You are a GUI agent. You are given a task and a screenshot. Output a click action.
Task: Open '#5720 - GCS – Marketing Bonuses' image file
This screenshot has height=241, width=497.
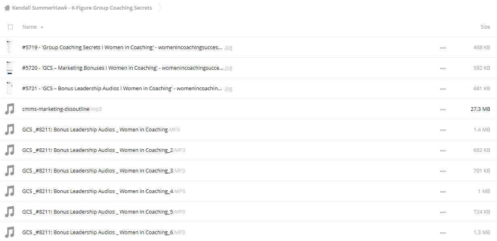pos(127,68)
